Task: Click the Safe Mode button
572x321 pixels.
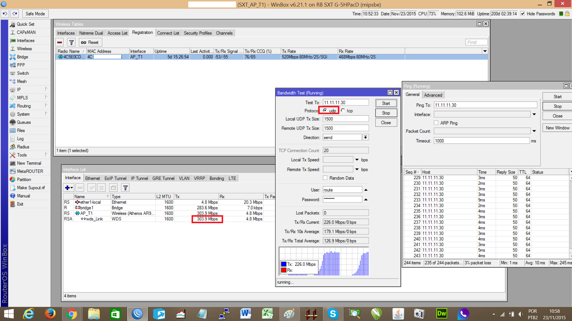Action: [x=35, y=14]
